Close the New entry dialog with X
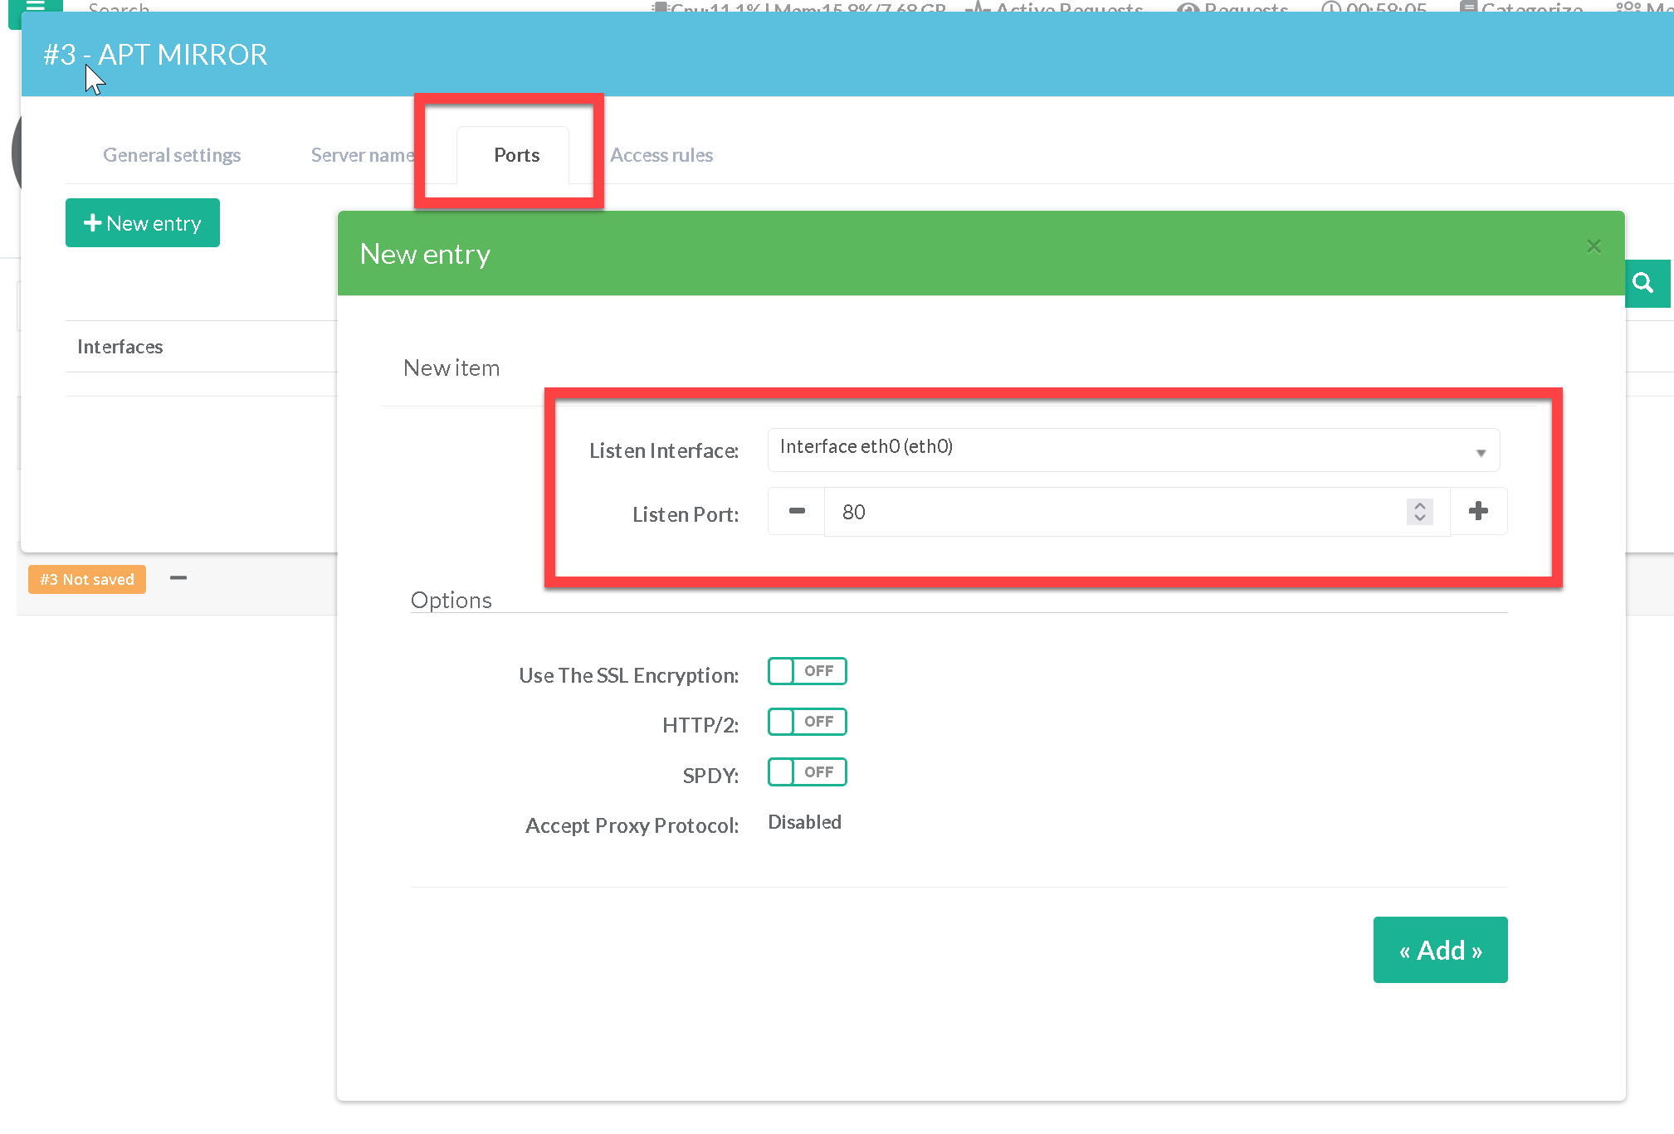Viewport: 1674px width, 1134px height. (1593, 246)
